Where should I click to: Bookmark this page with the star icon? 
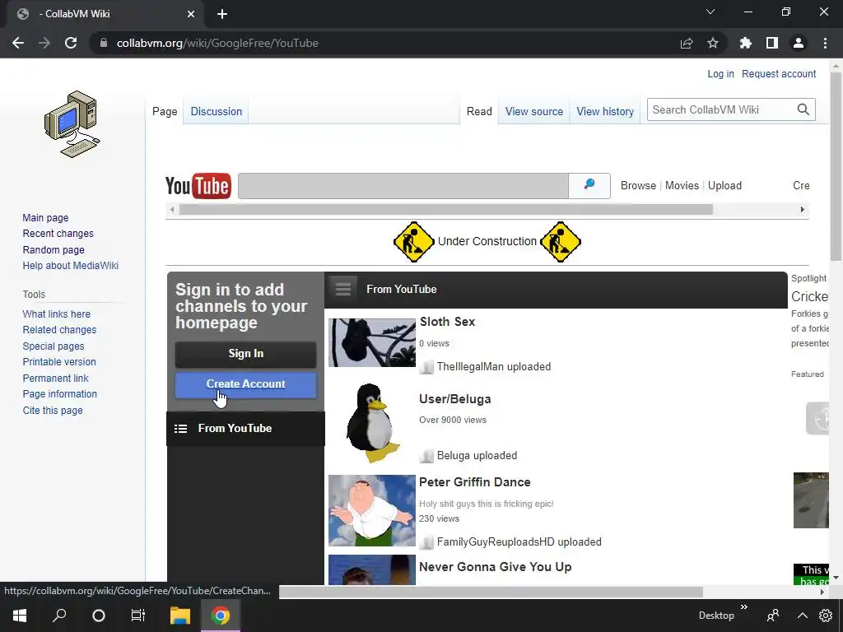point(713,43)
